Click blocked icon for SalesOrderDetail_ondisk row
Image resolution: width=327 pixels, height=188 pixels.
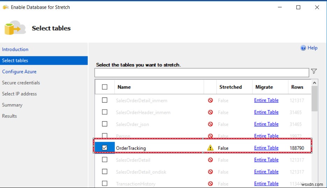[x=210, y=172]
